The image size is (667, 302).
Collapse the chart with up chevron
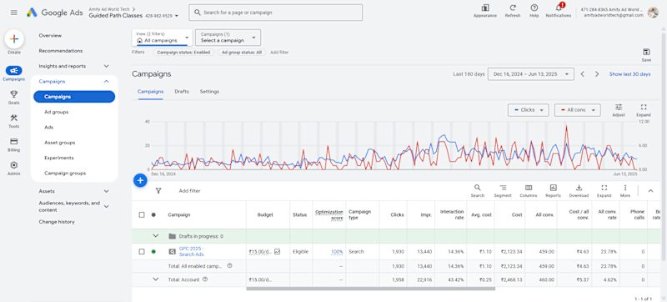coord(650,191)
